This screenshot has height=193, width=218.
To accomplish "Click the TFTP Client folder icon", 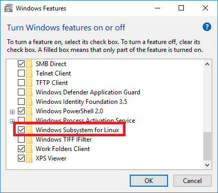I will 29,83.
